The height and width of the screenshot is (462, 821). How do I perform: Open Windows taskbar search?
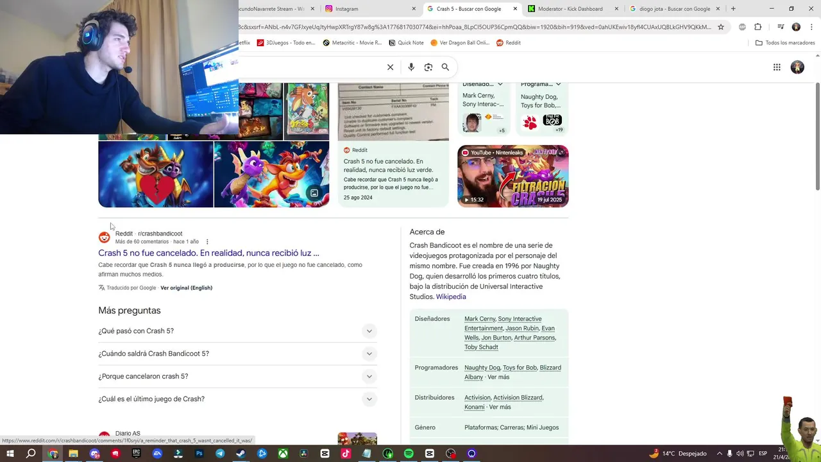[31, 454]
